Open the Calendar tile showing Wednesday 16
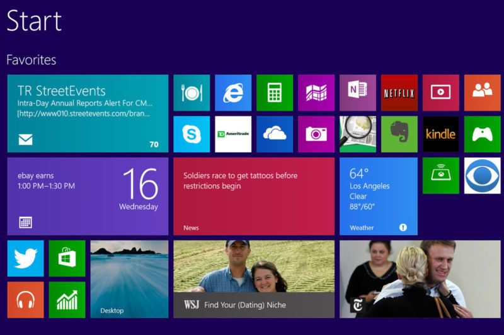Viewport: 504px width, 335px height. [88, 196]
